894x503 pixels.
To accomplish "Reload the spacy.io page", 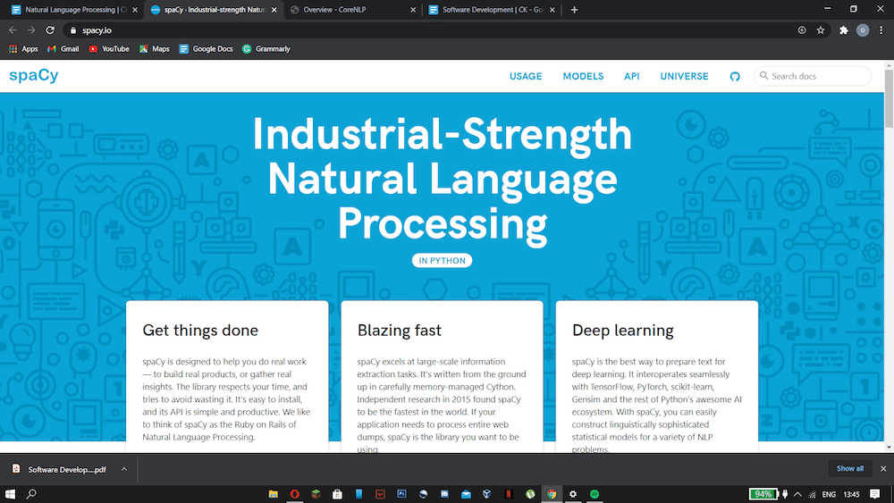I will click(50, 30).
